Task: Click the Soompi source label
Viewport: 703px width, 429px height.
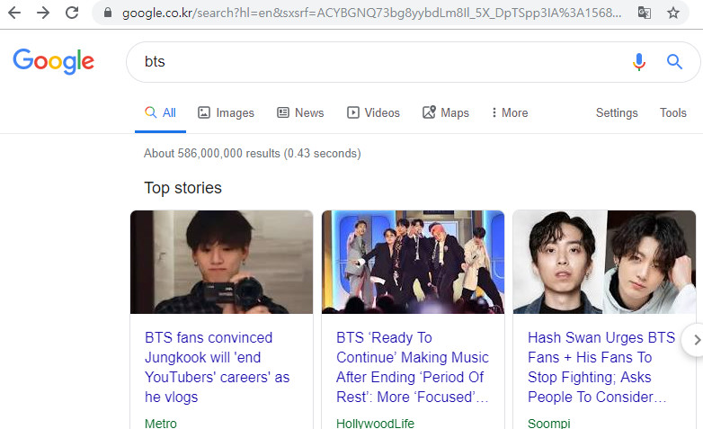Action: tap(548, 424)
